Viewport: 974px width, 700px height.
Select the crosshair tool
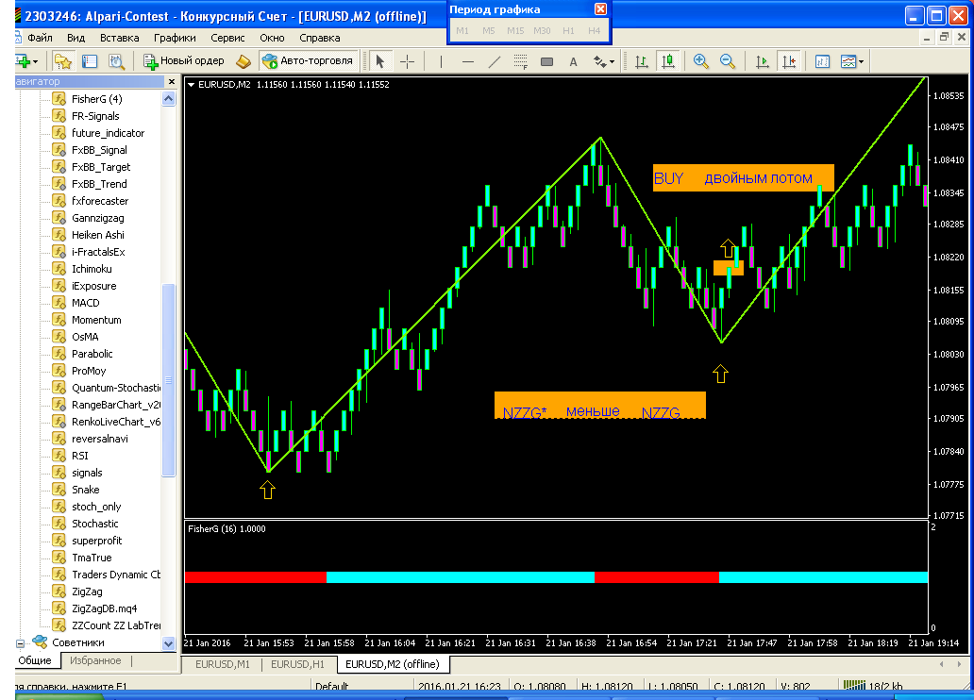pos(407,61)
